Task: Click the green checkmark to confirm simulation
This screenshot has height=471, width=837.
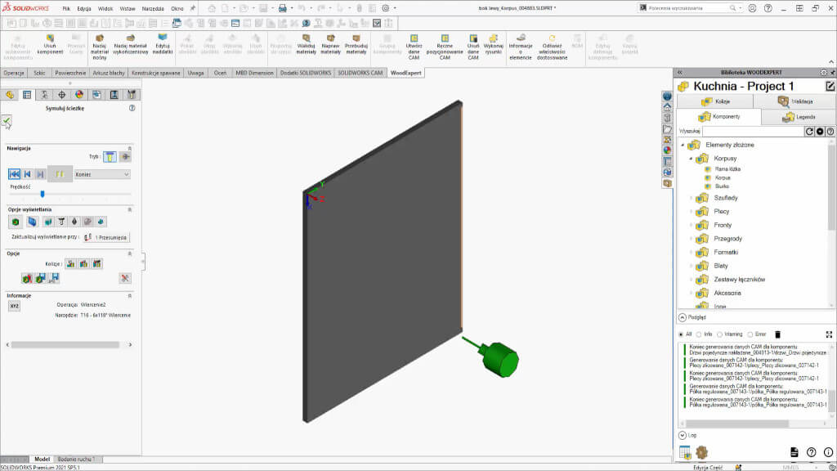Action: point(7,121)
